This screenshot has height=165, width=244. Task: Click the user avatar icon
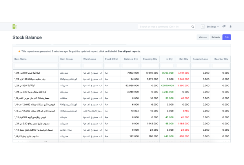pyautogui.click(x=203, y=26)
